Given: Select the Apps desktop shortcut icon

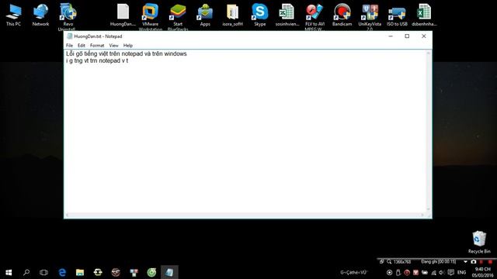Looking at the screenshot, I should click(205, 15).
